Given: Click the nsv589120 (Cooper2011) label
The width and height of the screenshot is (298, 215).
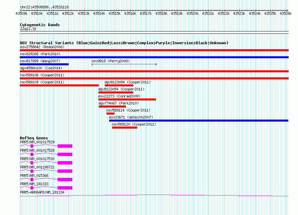Looking at the screenshot, I should [x=134, y=124].
